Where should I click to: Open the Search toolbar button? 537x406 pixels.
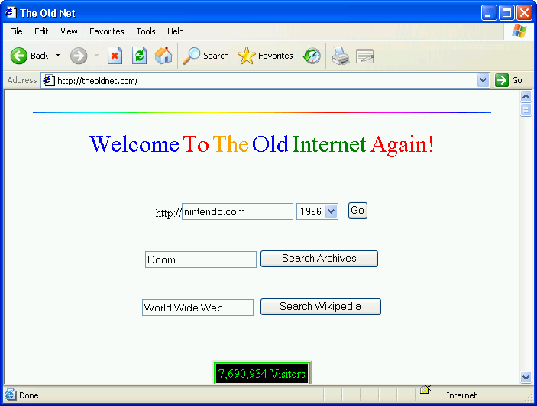pos(205,56)
